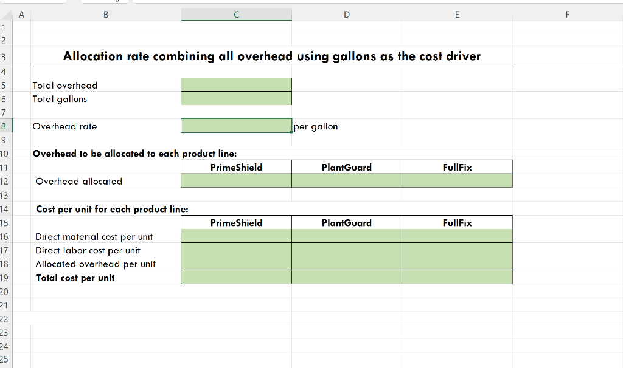Click the PlantGuard header in row 15
Screen dimensions: 623x368
346,223
